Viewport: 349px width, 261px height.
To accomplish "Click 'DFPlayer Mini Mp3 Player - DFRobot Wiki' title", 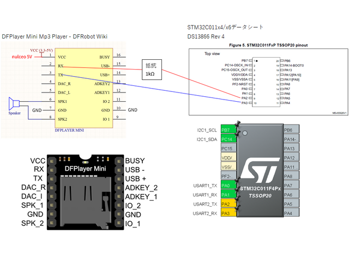I will (55, 36).
